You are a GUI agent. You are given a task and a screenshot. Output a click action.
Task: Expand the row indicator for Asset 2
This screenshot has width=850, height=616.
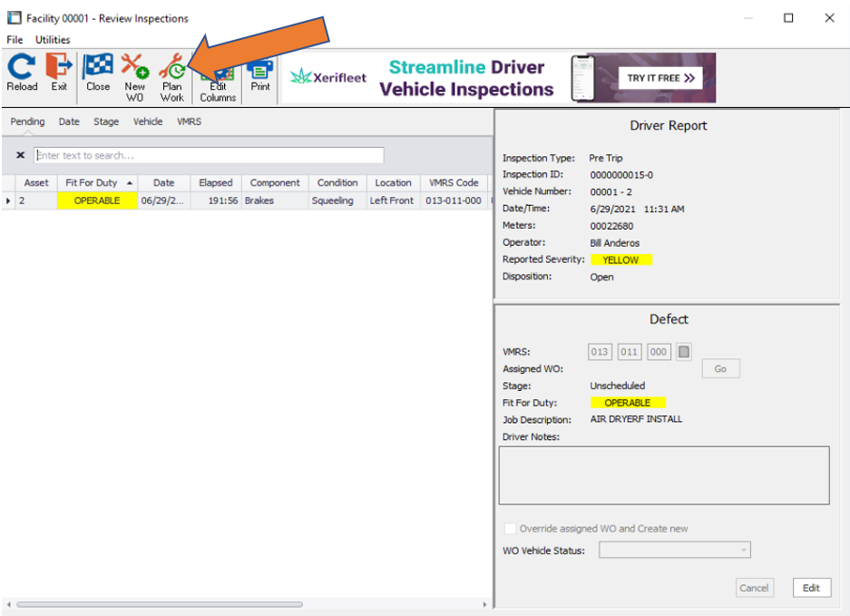tap(9, 200)
